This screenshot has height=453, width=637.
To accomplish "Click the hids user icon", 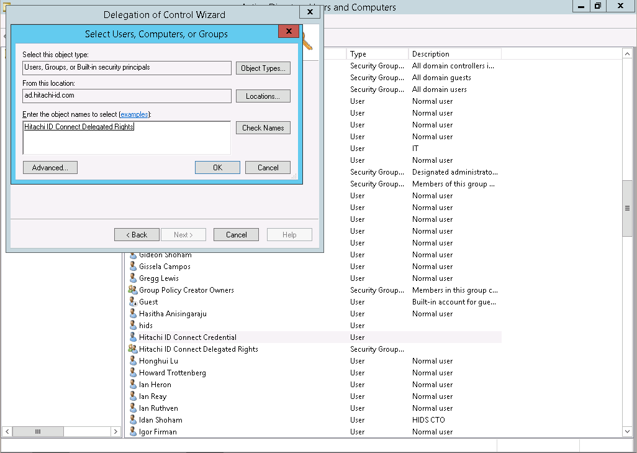I will pos(133,326).
